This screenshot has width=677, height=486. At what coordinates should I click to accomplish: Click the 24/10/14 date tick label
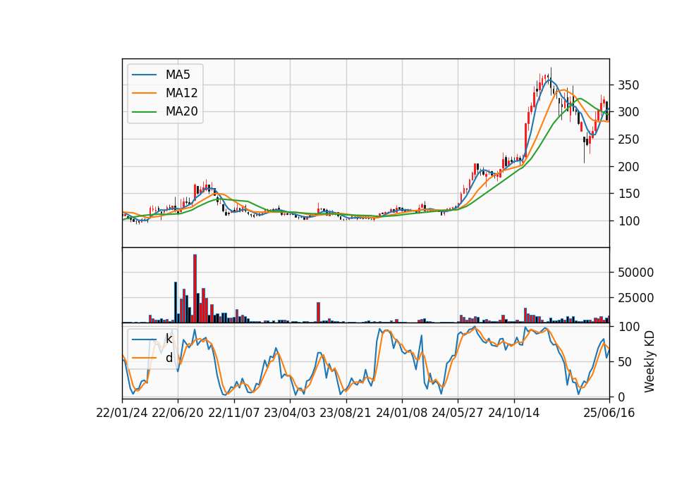tap(514, 413)
